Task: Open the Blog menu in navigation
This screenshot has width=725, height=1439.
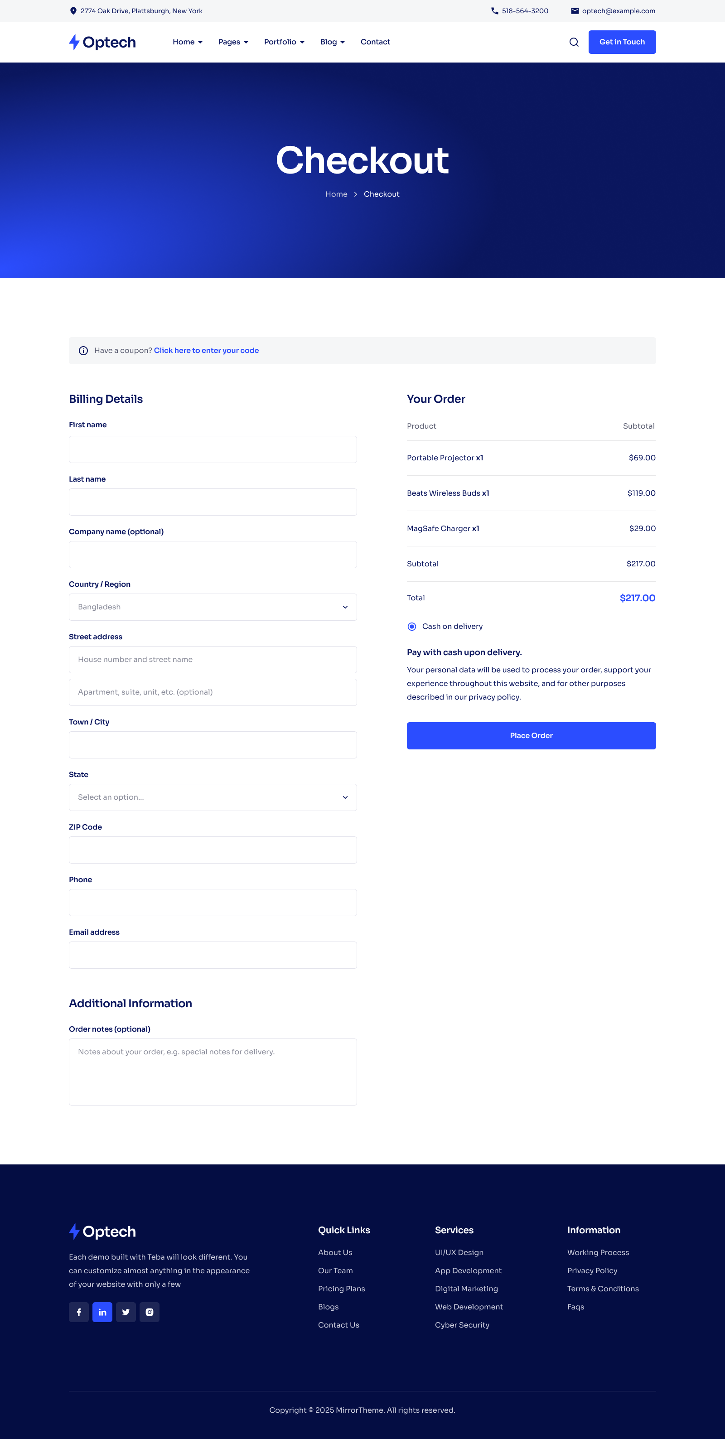Action: pyautogui.click(x=332, y=42)
